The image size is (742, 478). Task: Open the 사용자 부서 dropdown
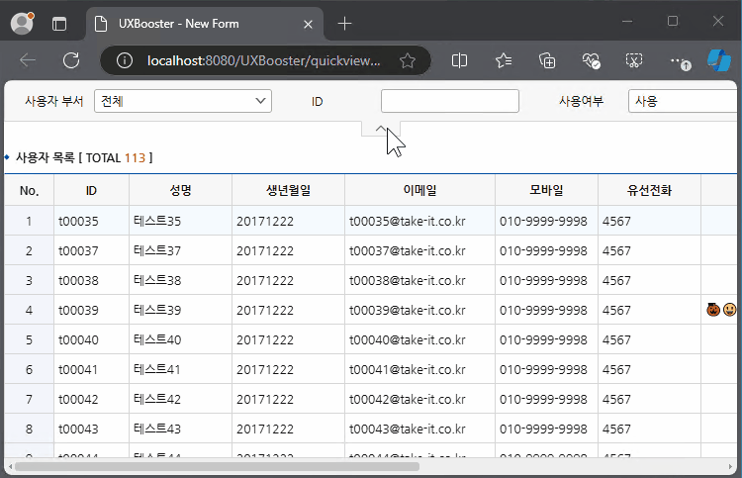pyautogui.click(x=183, y=101)
